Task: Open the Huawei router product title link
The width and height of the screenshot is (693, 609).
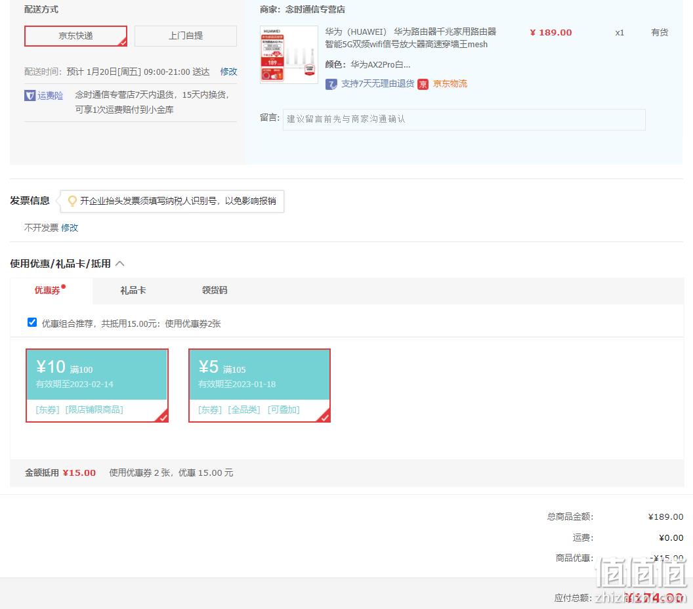Action: coord(411,38)
